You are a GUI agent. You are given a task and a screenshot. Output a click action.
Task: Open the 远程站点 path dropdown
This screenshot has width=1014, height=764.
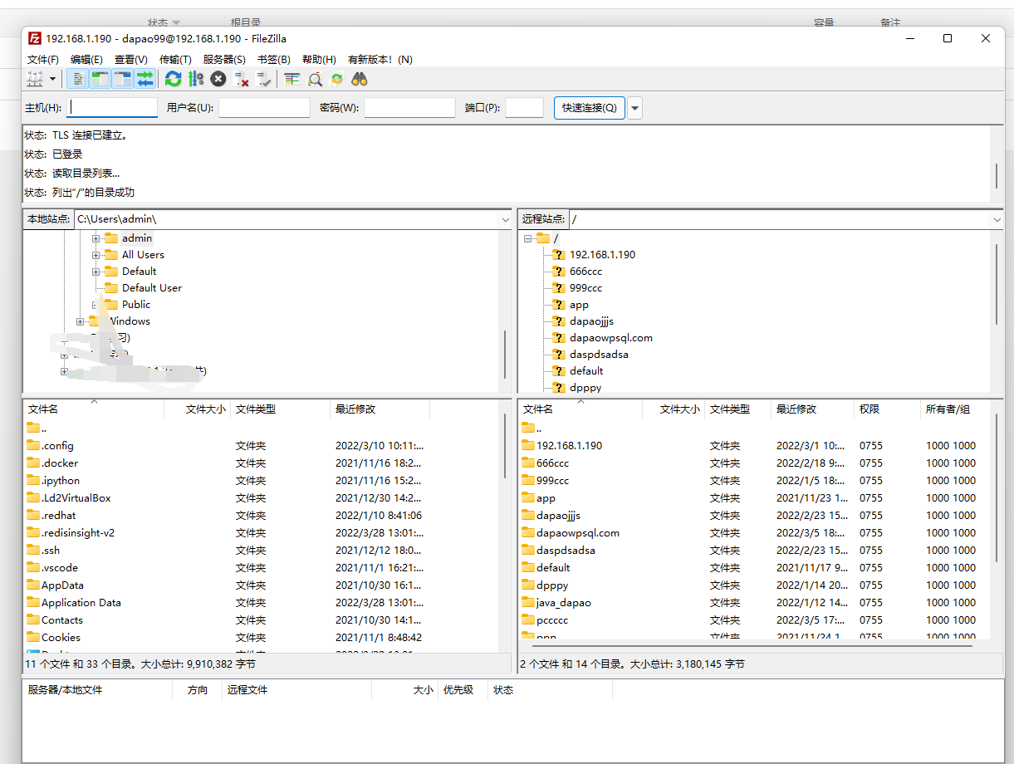(x=997, y=219)
